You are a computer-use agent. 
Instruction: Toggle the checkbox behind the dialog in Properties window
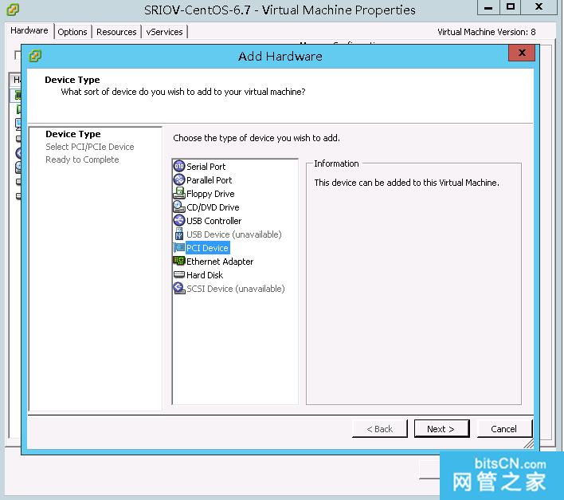coord(18,55)
